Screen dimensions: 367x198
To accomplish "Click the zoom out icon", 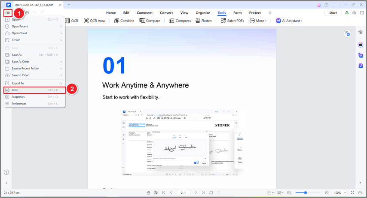I will (x=289, y=192).
